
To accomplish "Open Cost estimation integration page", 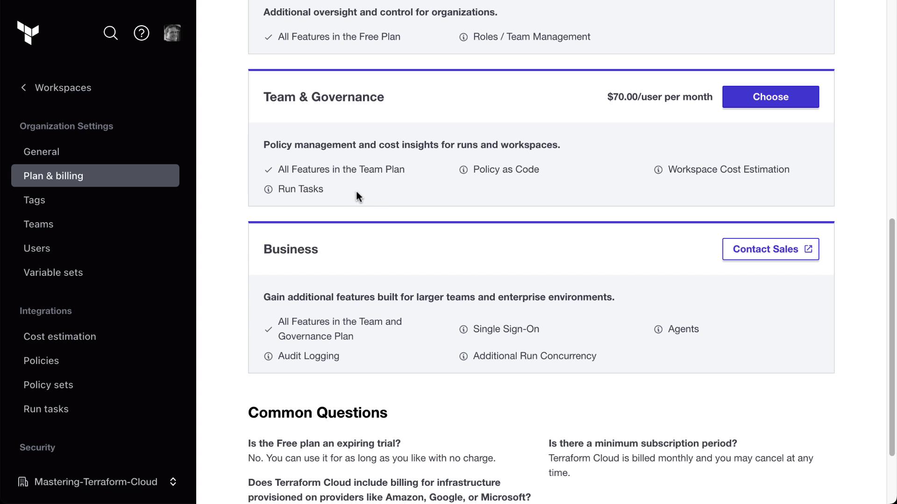I will (x=60, y=336).
